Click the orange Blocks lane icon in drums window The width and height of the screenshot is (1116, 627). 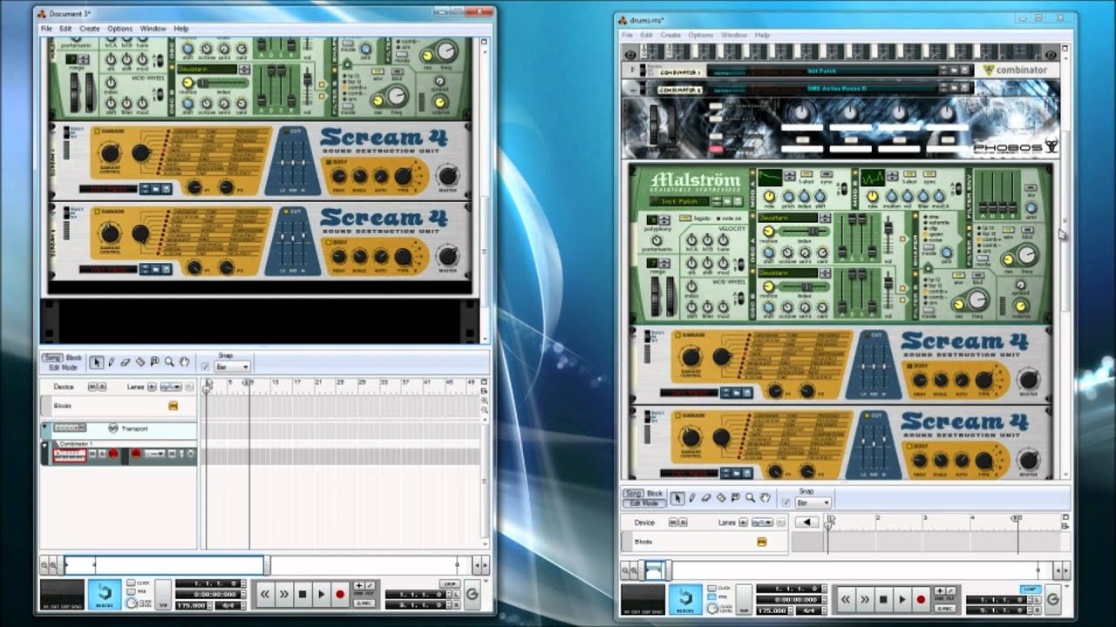(762, 542)
